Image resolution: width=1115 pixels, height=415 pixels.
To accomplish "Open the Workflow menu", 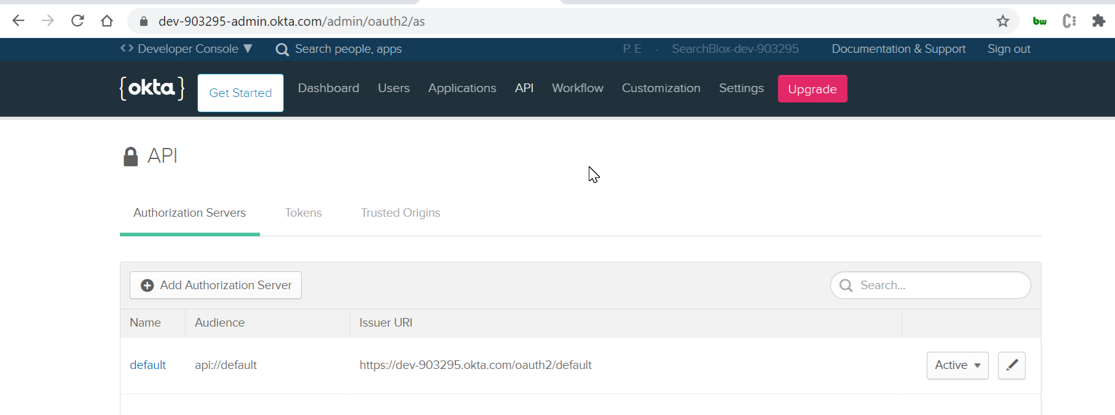I will pos(578,88).
